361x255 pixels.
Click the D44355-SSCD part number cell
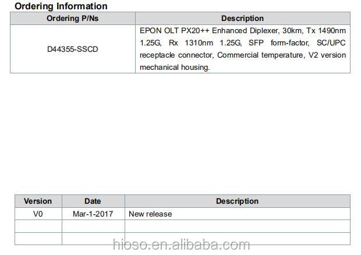click(73, 49)
